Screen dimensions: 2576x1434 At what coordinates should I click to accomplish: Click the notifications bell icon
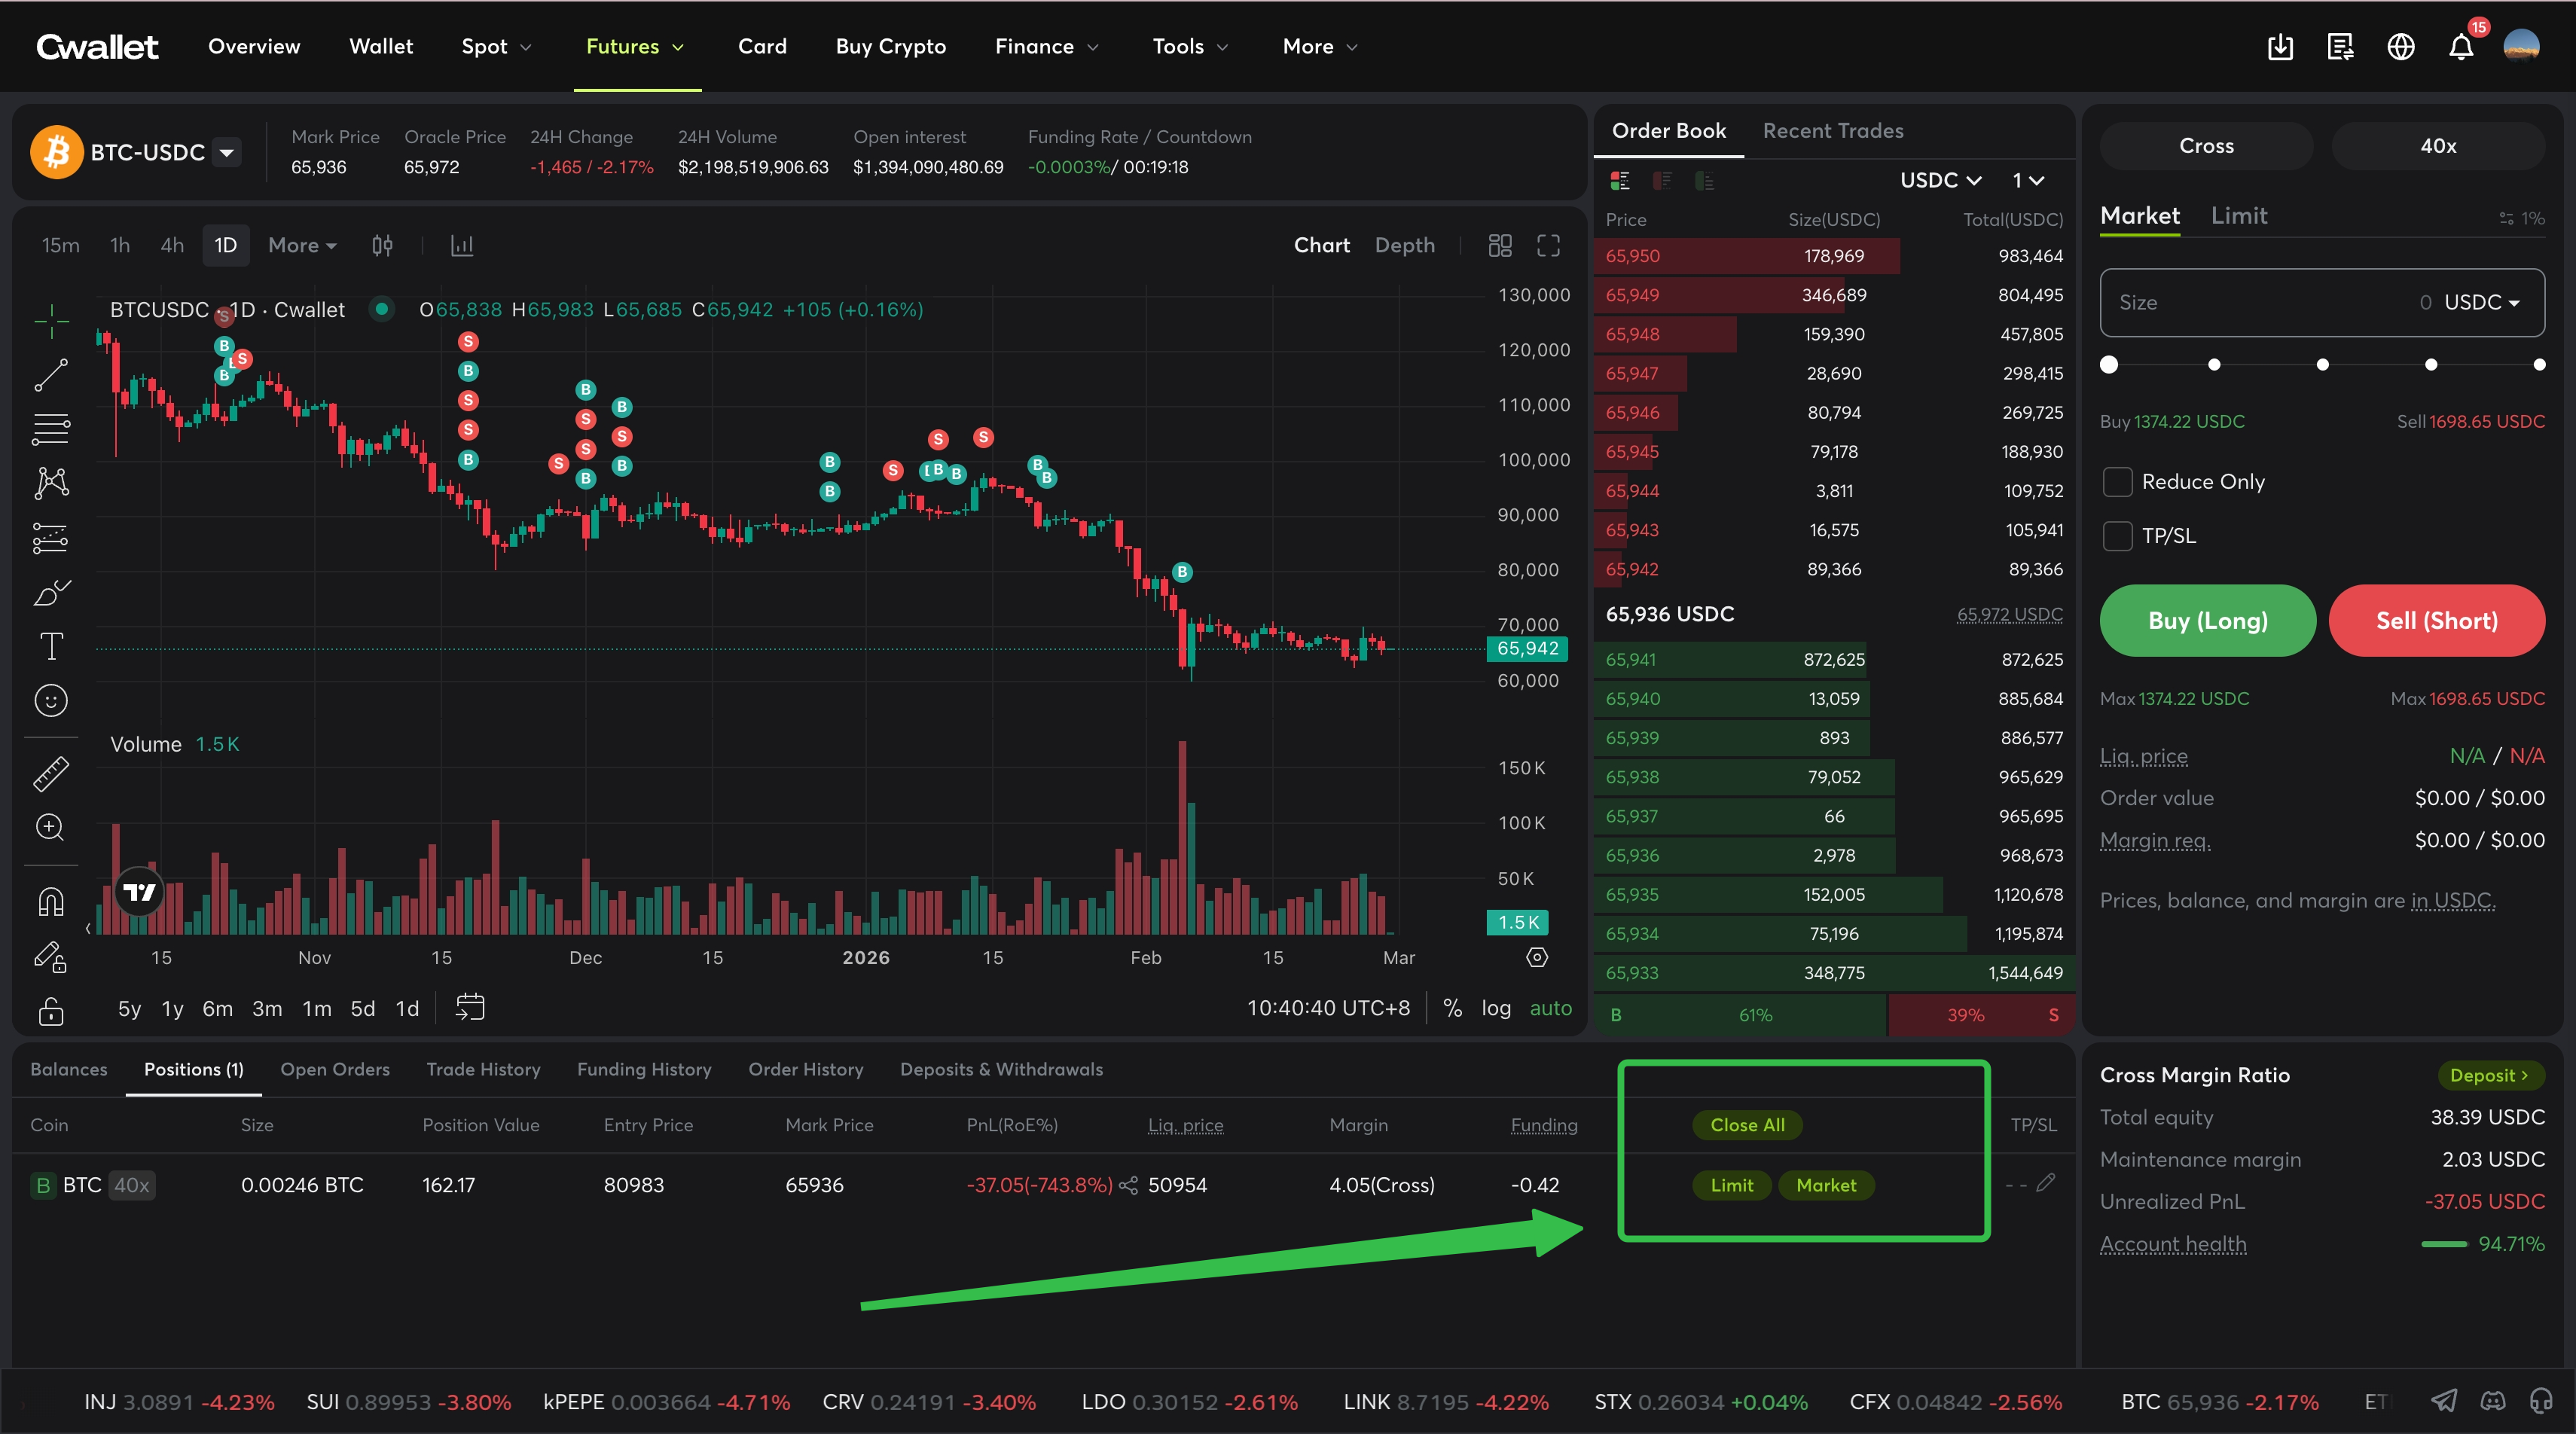click(2461, 47)
